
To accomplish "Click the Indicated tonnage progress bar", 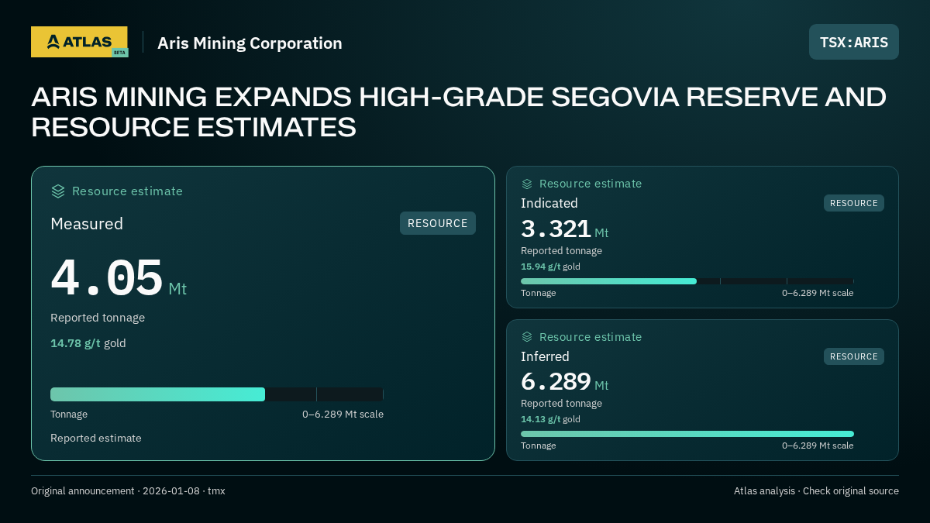I will [x=687, y=281].
